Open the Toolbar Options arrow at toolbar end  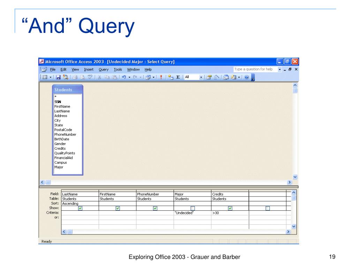pyautogui.click(x=253, y=78)
